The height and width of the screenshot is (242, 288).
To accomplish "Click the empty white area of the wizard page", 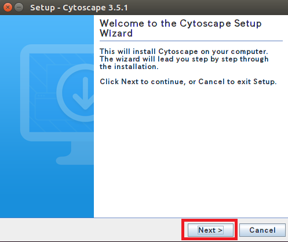I will pos(190,151).
